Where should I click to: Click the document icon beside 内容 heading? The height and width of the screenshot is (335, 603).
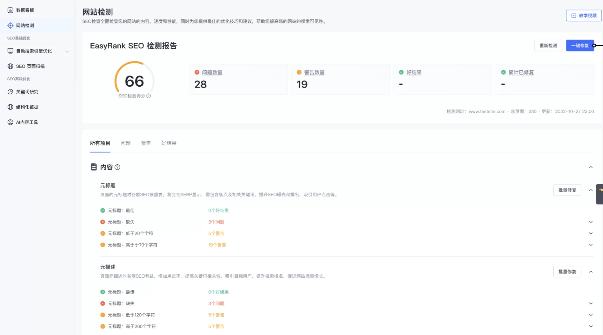[x=94, y=167]
